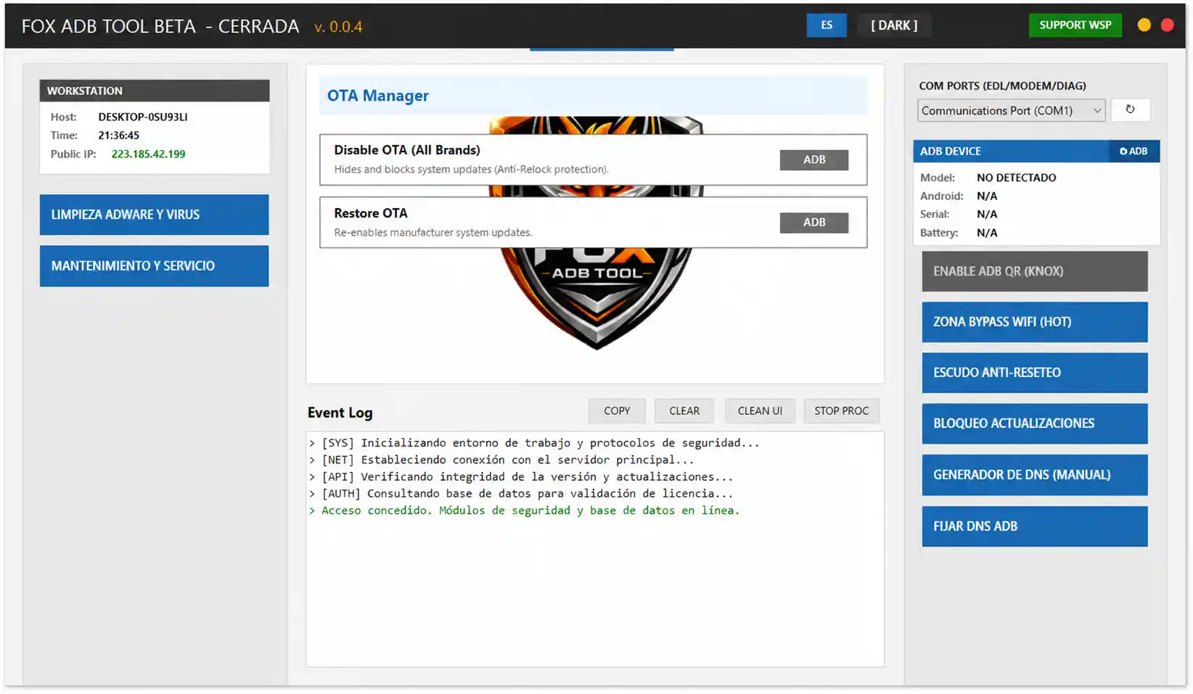The width and height of the screenshot is (1193, 694).
Task: Open SUPPORT WSP
Action: point(1075,25)
